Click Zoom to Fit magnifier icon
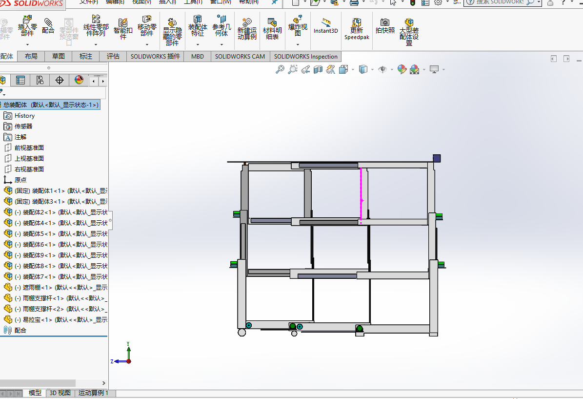 pos(280,69)
